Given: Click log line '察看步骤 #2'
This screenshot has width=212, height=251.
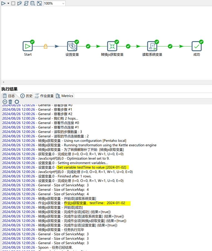Looking at the screenshot, I should tap(63, 114).
